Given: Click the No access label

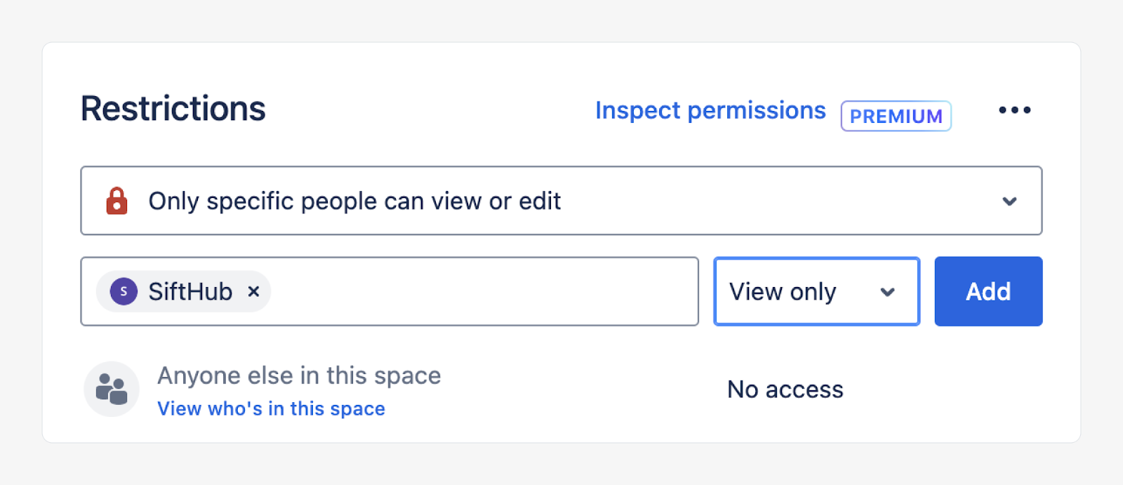Looking at the screenshot, I should (x=785, y=390).
